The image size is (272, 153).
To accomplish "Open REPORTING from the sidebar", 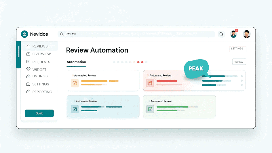I will tap(42, 92).
